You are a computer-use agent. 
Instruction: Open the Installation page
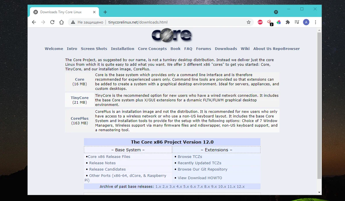tap(122, 49)
